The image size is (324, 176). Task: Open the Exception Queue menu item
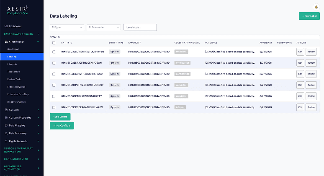click(x=16, y=87)
